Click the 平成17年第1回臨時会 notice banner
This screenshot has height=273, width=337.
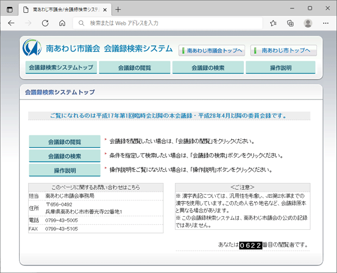169,116
